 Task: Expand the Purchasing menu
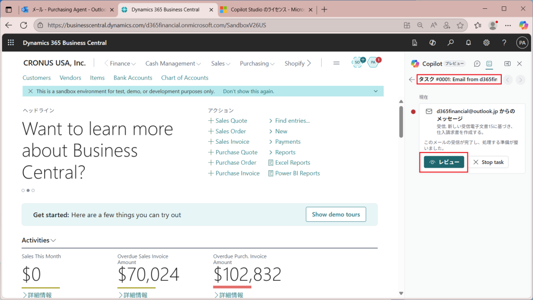tap(257, 63)
